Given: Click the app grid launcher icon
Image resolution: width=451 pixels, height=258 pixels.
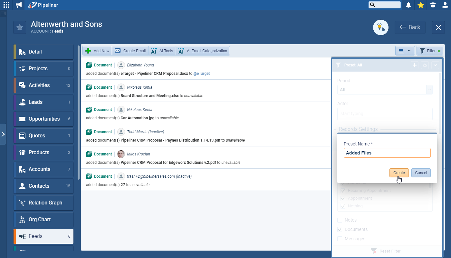Looking at the screenshot, I should 6,5.
